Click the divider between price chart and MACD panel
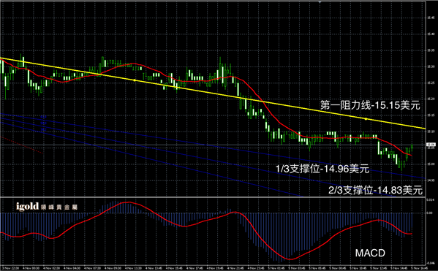Viewport: 438px width, 271px height. pyautogui.click(x=213, y=197)
